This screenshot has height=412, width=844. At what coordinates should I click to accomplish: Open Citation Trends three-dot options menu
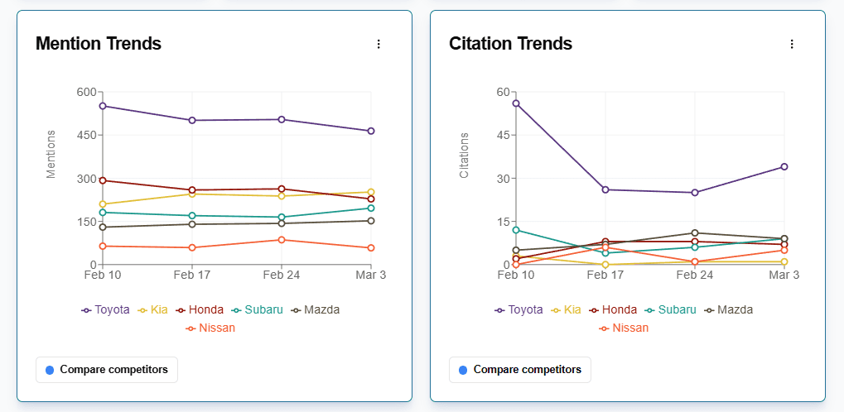point(792,44)
